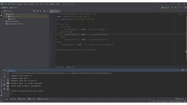Print the Run console output
The height and width of the screenshot is (105, 187).
coord(8,86)
